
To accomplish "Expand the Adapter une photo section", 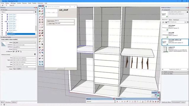I will [175, 72].
